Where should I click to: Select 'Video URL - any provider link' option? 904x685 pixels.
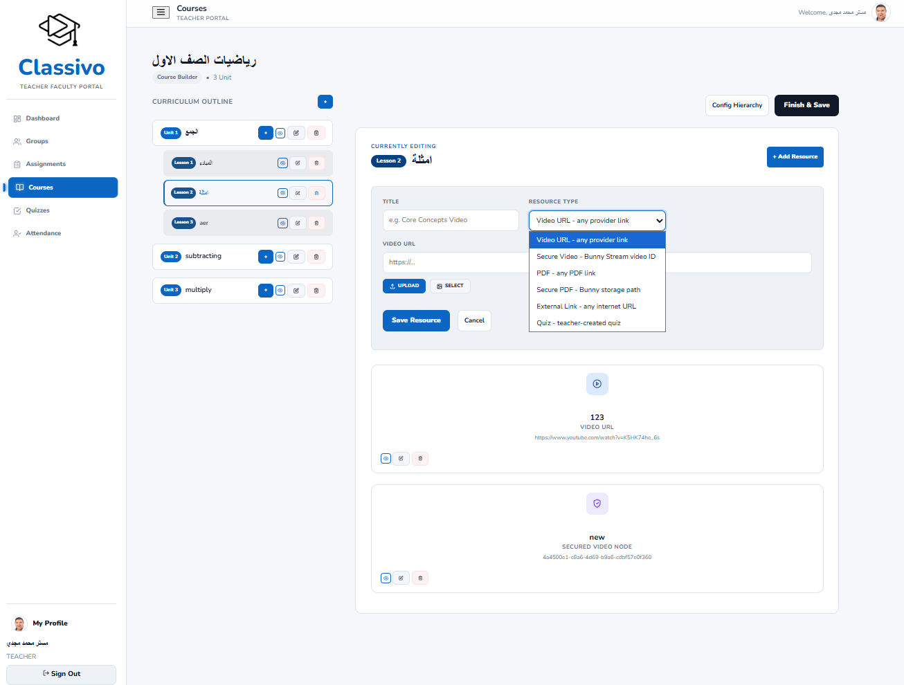tap(597, 240)
